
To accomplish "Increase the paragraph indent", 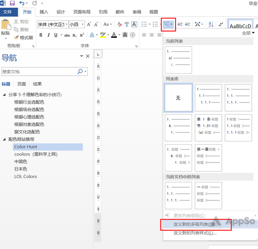I will [187, 24].
